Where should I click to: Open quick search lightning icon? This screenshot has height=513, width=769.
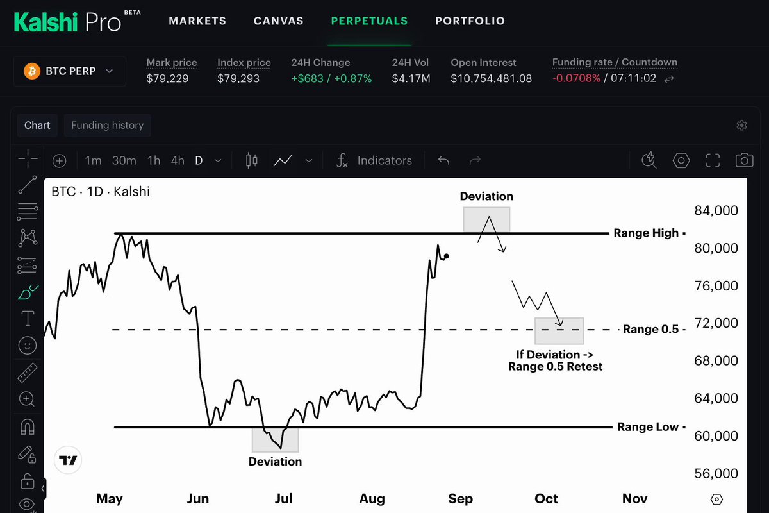649,160
